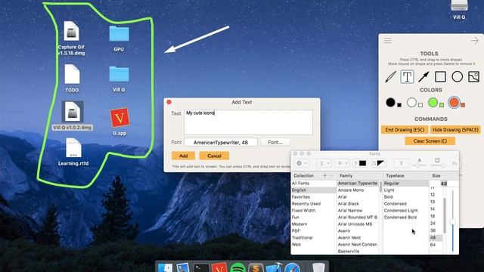484x272 pixels.
Task: Select the rectangle shape tool
Action: (440, 76)
